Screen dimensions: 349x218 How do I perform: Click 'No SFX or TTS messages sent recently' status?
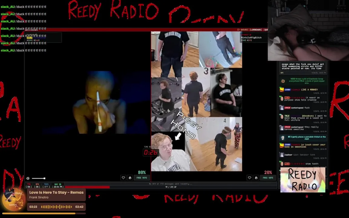(171, 184)
